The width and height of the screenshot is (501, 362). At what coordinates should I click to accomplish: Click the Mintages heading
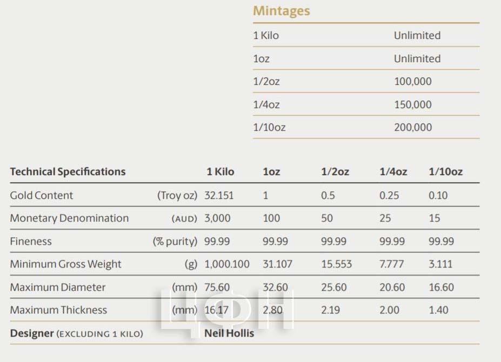tap(281, 11)
